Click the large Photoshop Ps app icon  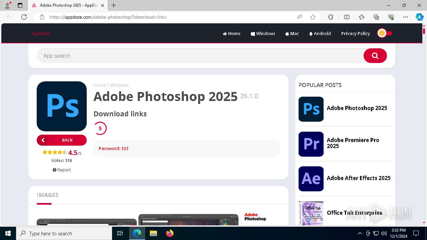62,106
